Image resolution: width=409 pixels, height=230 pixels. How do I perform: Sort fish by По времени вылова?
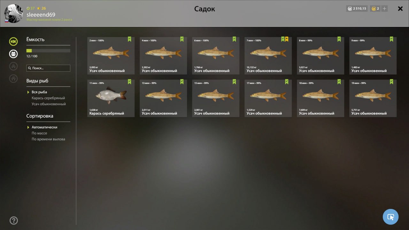coord(48,139)
